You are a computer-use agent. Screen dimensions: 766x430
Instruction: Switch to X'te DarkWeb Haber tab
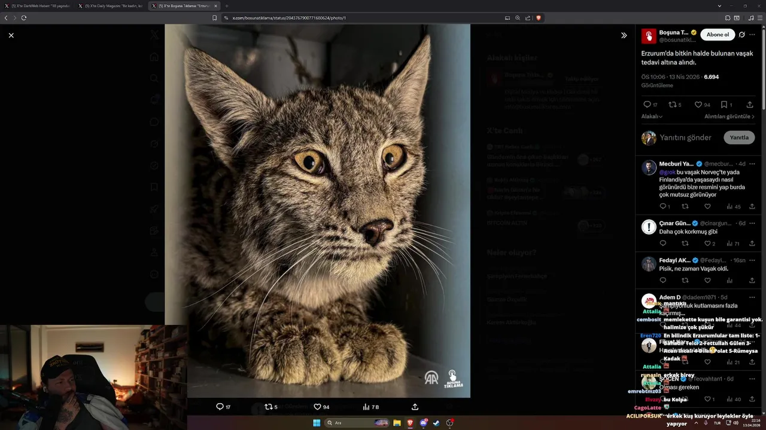pos(38,6)
